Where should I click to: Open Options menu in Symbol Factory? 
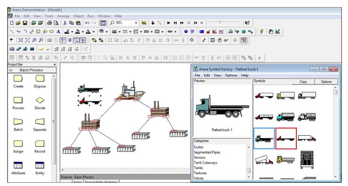(231, 75)
